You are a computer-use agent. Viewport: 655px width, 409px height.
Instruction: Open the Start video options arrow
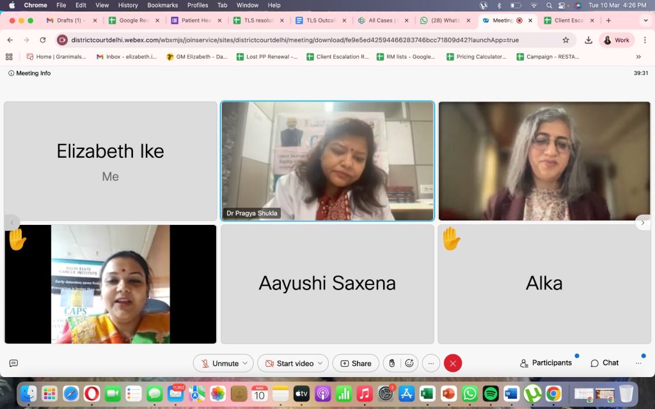coord(320,364)
